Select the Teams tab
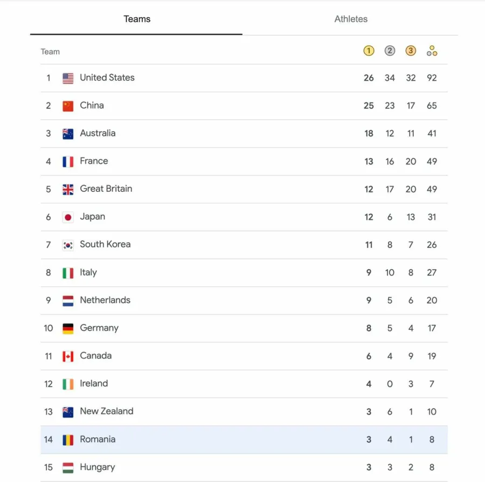 tap(137, 19)
